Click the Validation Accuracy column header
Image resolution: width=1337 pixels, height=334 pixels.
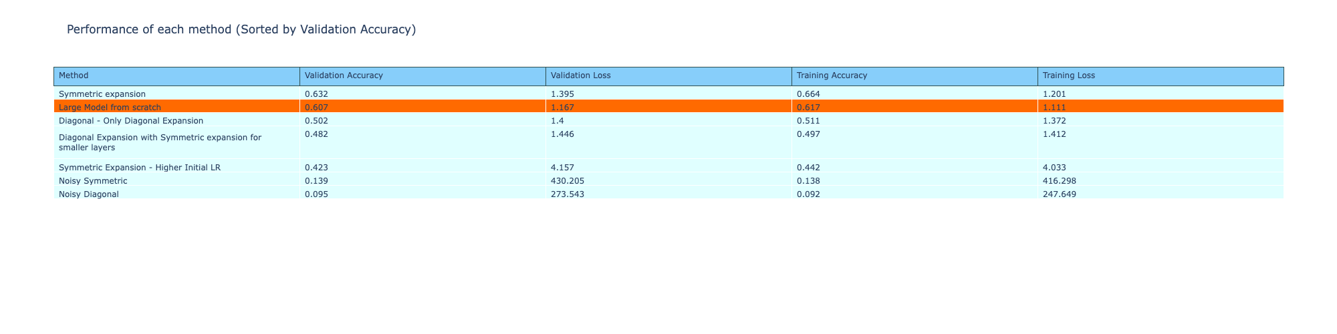pyautogui.click(x=343, y=76)
